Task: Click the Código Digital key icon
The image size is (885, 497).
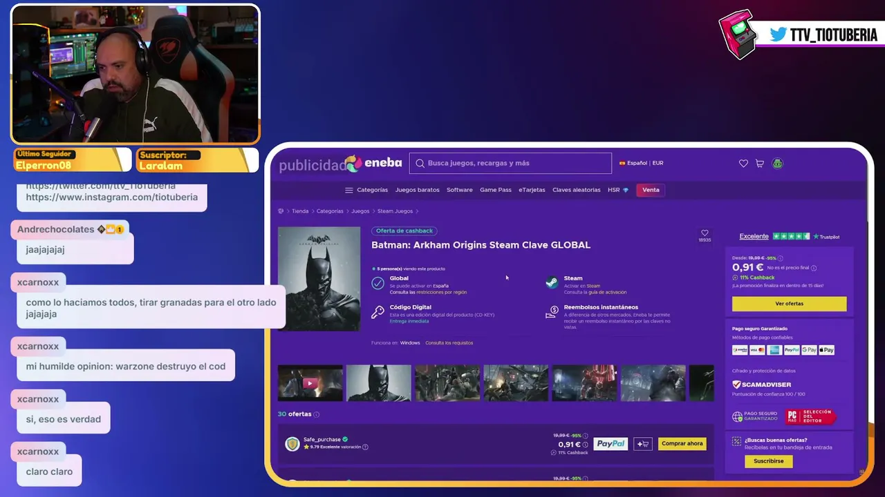Action: tap(378, 312)
